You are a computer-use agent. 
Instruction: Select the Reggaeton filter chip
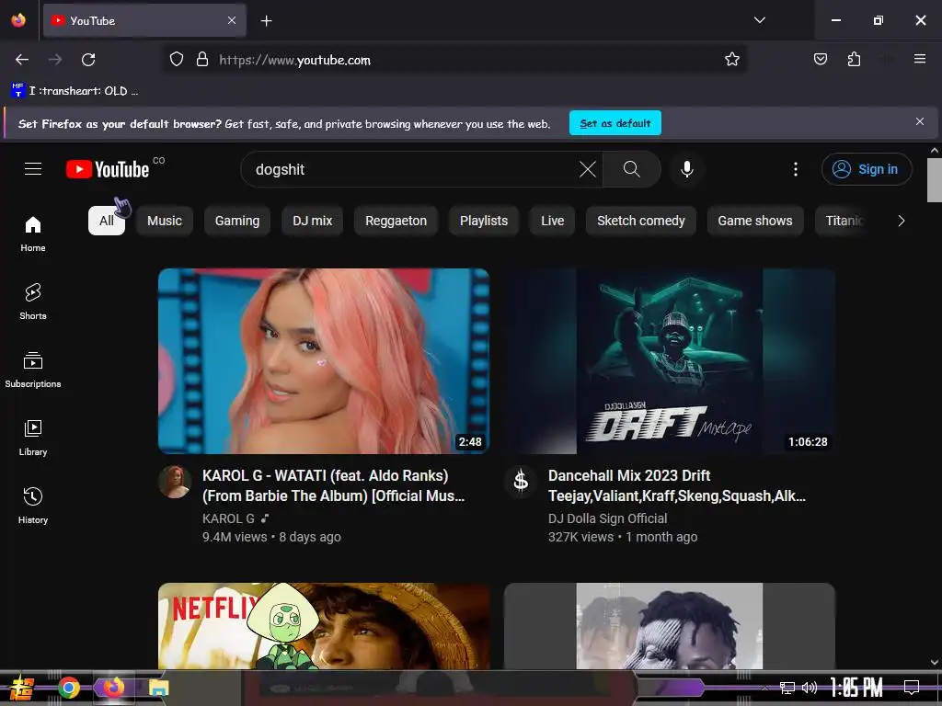(x=396, y=221)
